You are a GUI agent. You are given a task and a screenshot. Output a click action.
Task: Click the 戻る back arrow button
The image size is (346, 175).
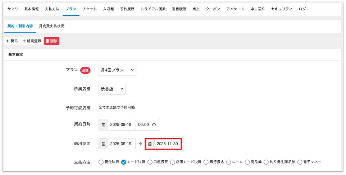coord(12,41)
